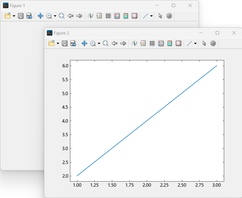Viewport: 242px width, 198px height.
Task: Go to next view in Figure 1
Action: tap(79, 16)
